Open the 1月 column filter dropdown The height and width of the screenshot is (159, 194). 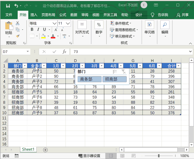63,66
